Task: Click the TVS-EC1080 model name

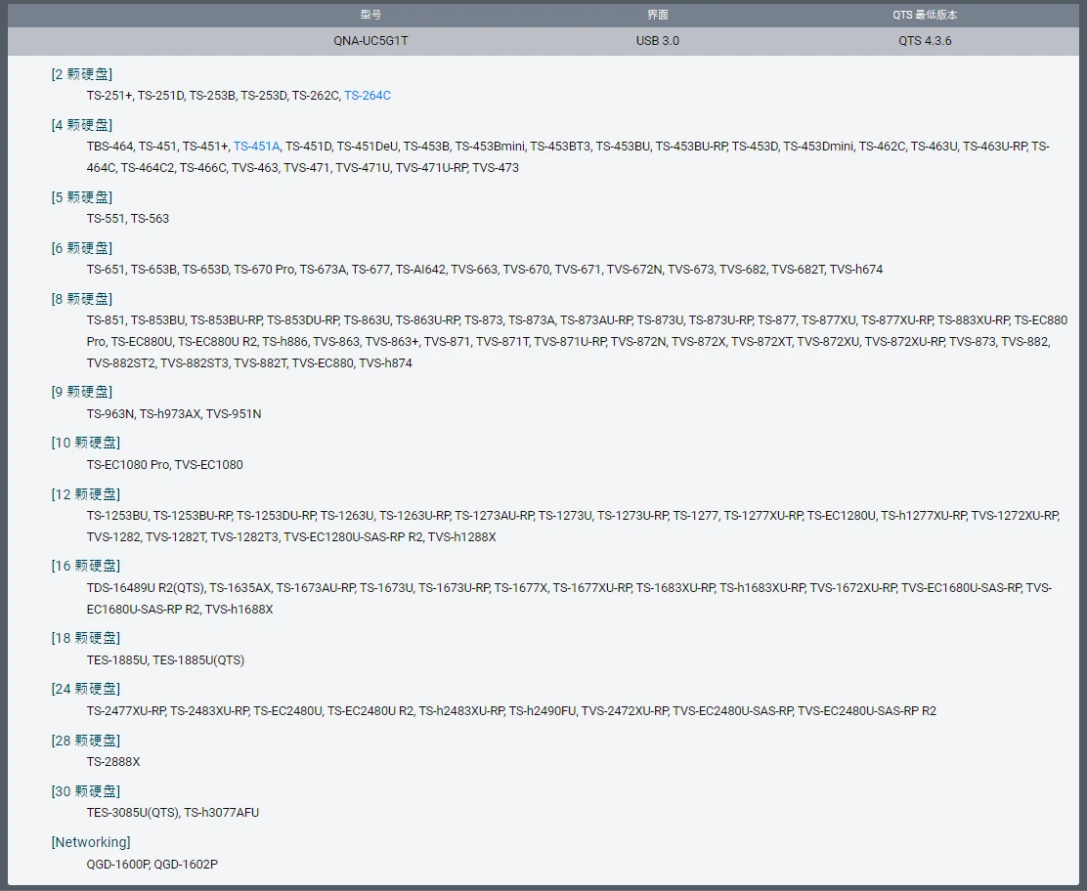Action: pyautogui.click(x=208, y=465)
